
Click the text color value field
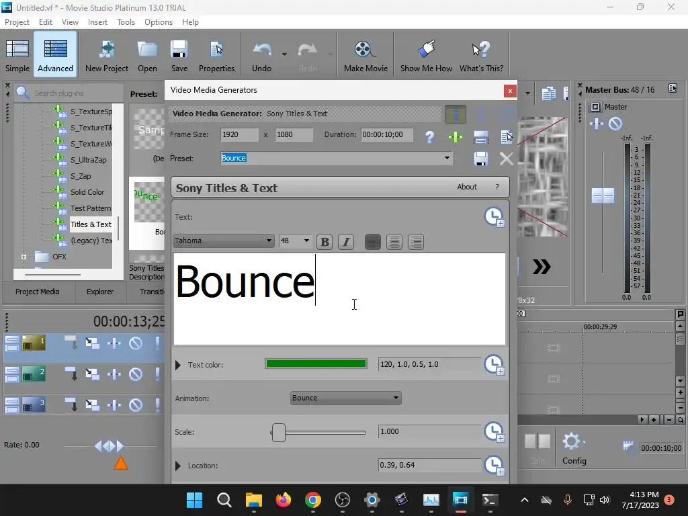tap(429, 364)
